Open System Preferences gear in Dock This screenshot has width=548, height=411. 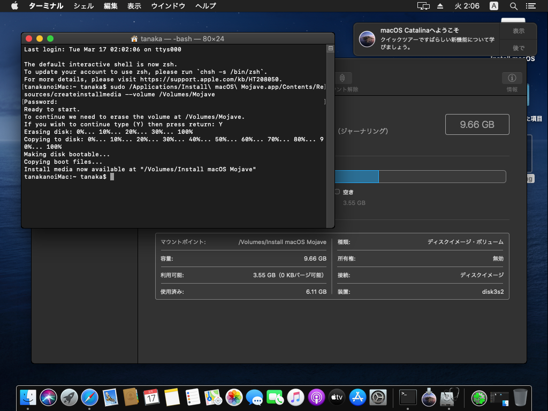pyautogui.click(x=378, y=398)
